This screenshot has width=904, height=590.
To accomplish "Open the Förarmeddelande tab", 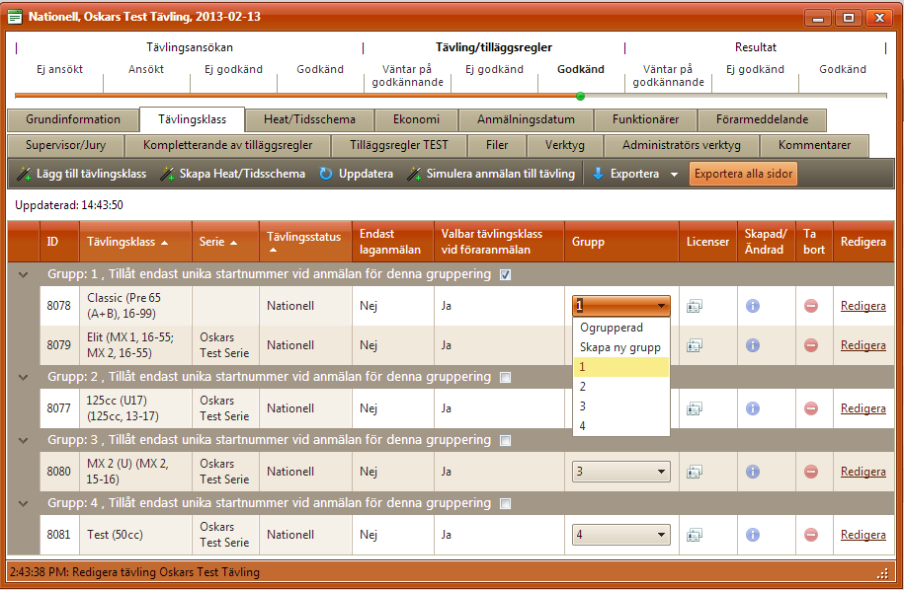I will (762, 119).
